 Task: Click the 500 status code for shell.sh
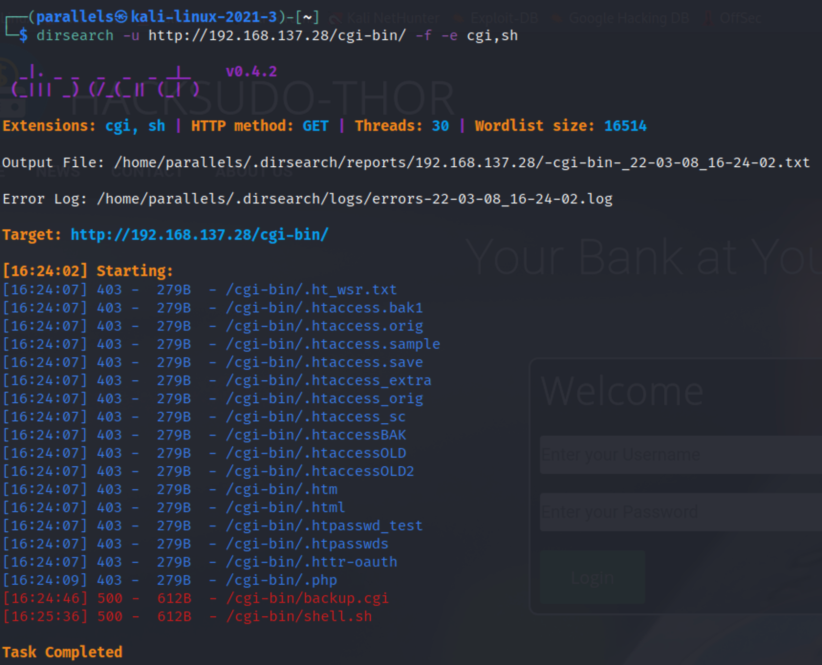(x=110, y=616)
